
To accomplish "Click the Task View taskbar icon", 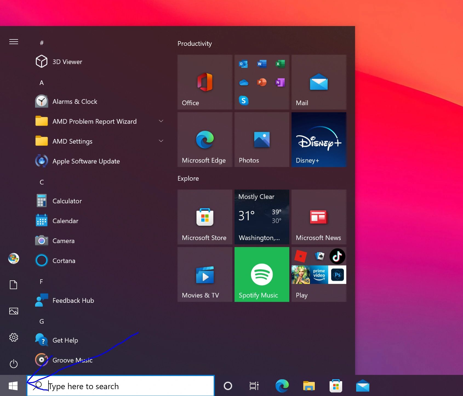I will [254, 386].
